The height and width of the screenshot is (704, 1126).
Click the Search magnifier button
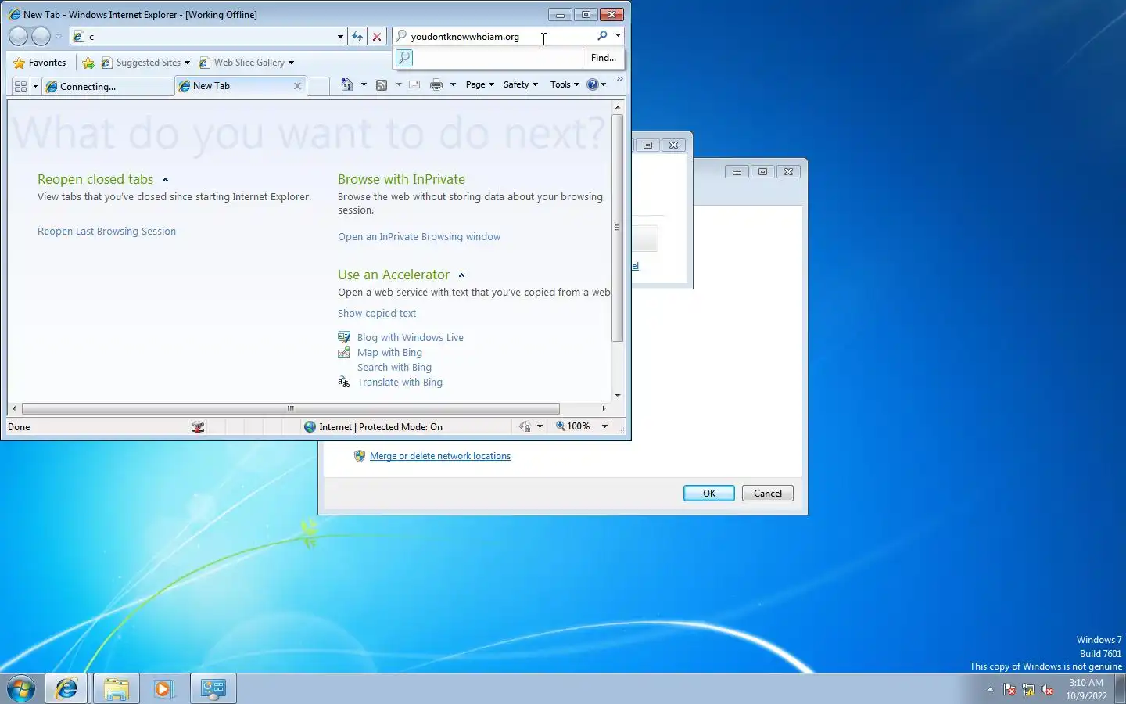point(602,36)
